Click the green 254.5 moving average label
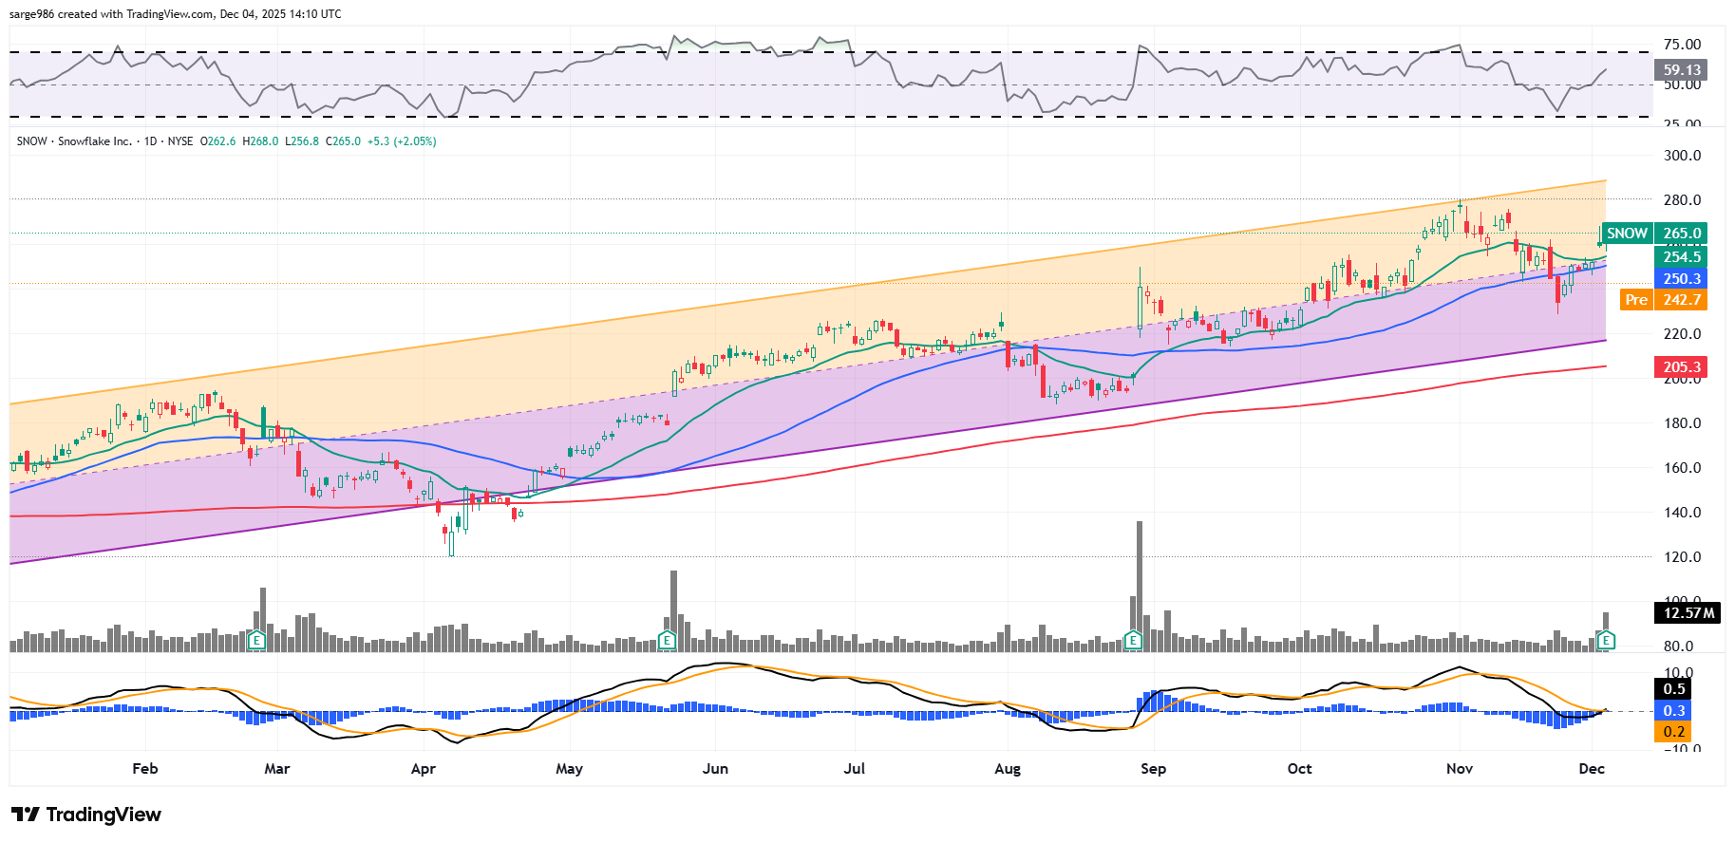 [x=1681, y=257]
